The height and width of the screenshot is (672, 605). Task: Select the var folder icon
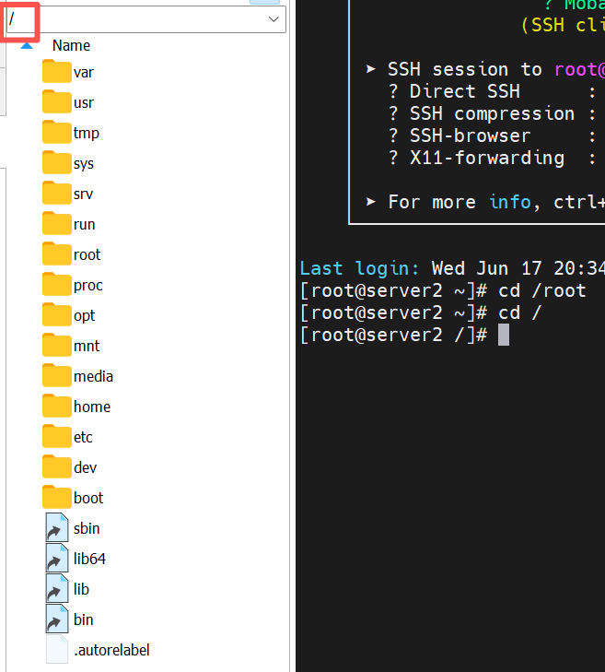[x=57, y=72]
